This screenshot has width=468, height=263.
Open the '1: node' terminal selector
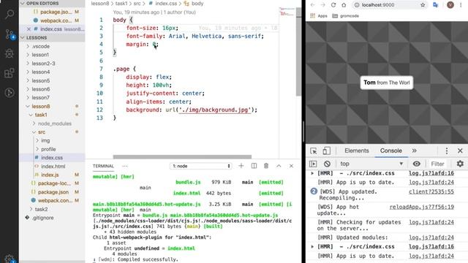(201, 166)
